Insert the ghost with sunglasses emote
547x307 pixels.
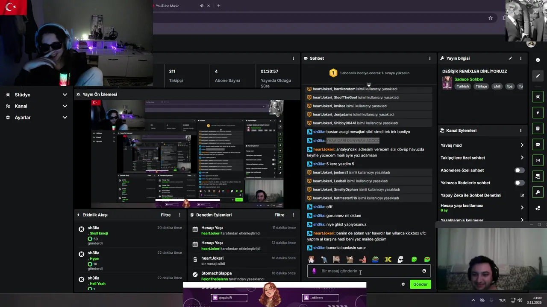click(400, 259)
